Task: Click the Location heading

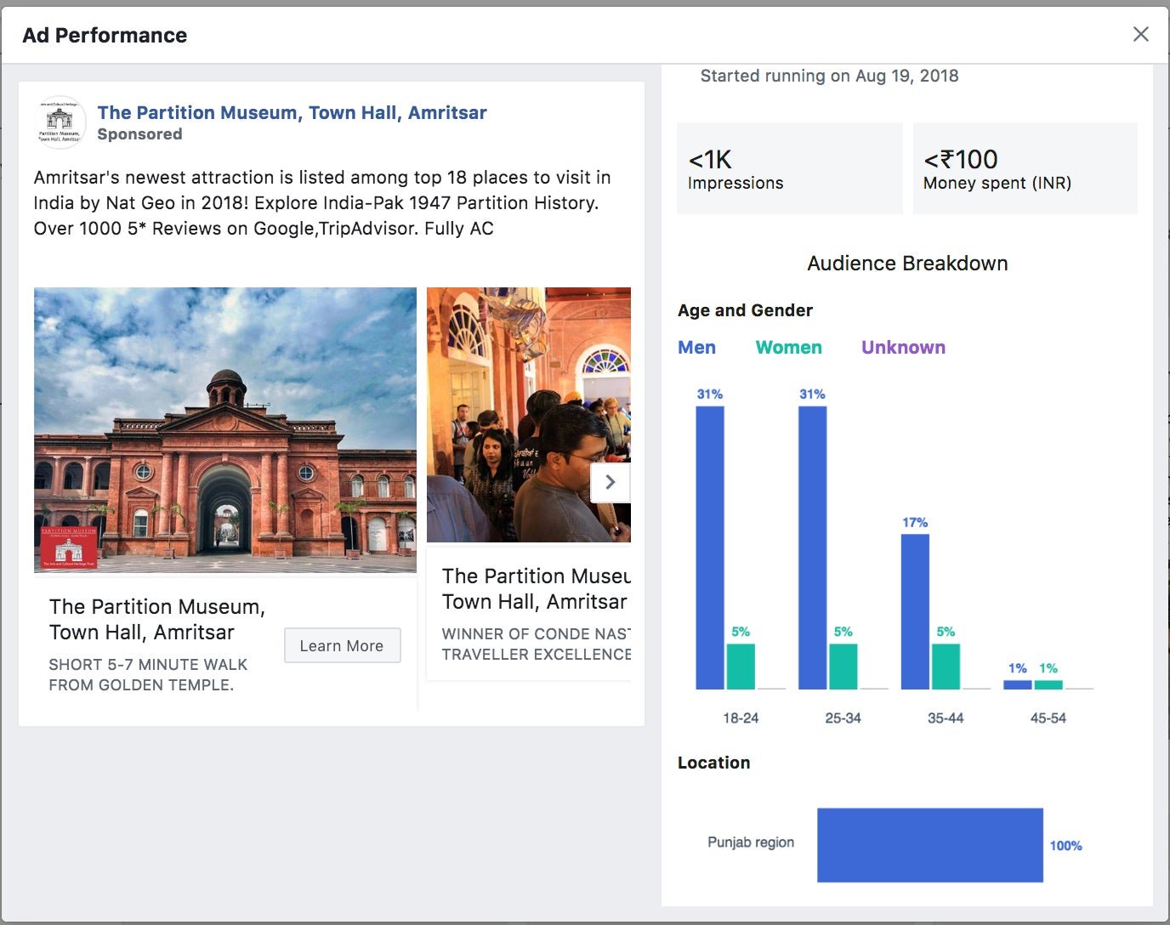Action: point(713,763)
